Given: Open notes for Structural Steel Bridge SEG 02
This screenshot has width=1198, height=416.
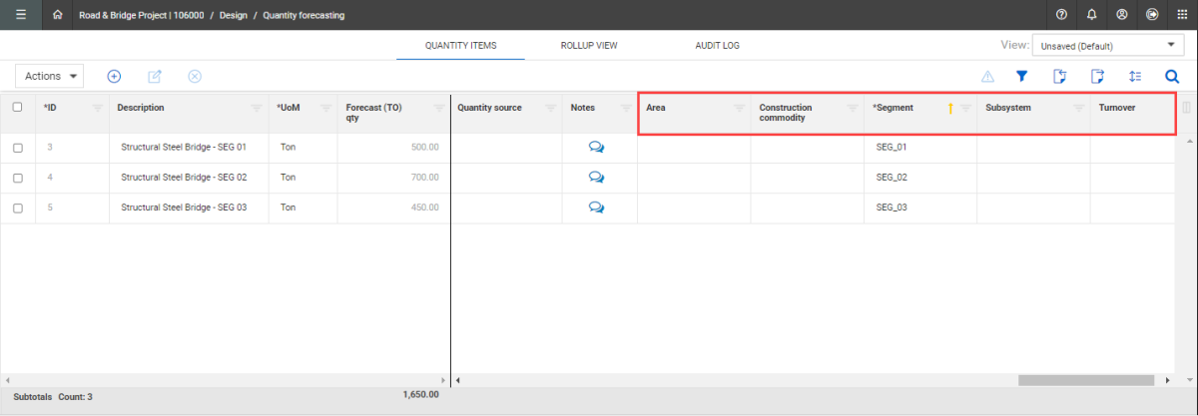Looking at the screenshot, I should click(596, 178).
